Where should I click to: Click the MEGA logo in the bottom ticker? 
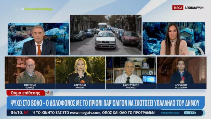(190, 113)
